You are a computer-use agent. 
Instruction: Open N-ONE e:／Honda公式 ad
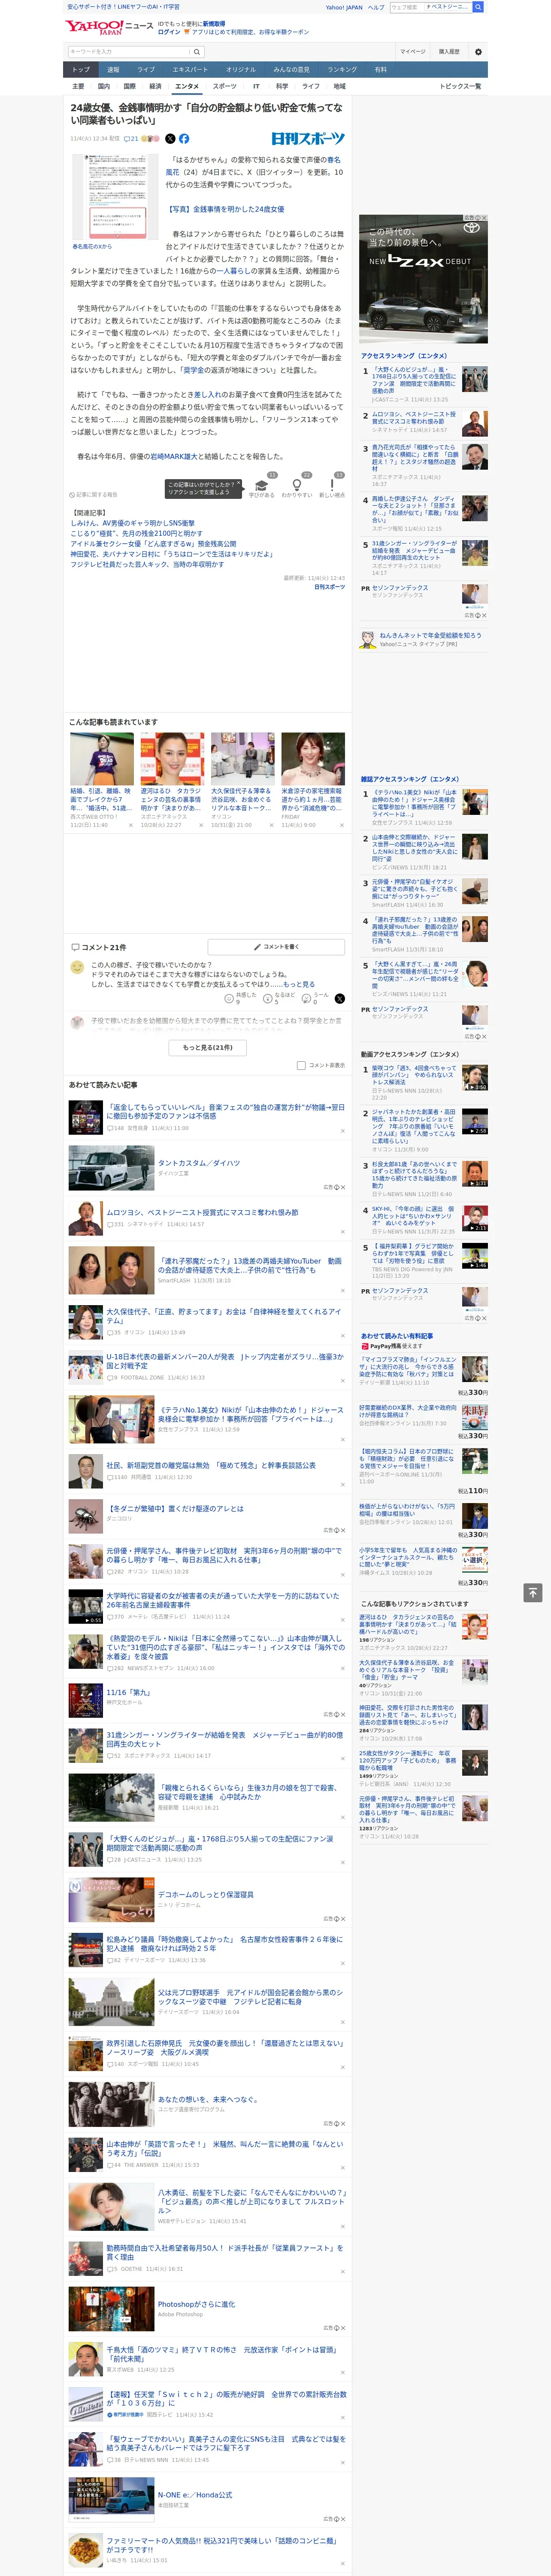[x=194, y=2495]
